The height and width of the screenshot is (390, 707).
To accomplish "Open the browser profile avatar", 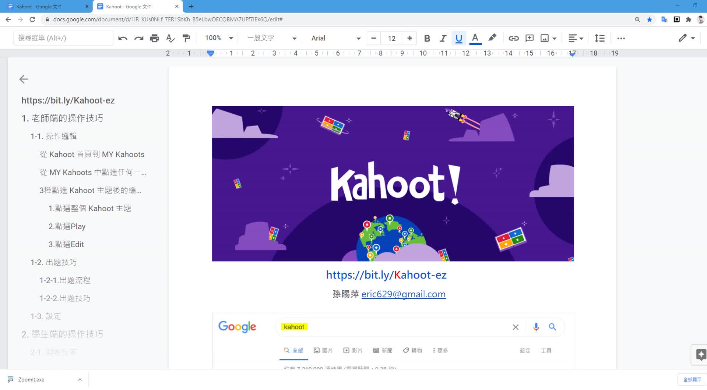I will (701, 19).
